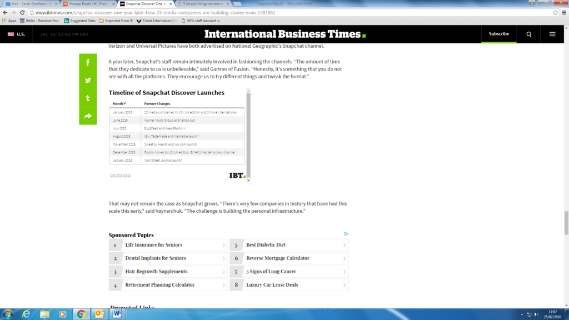The image size is (569, 320).
Task: Sort the timeline table by Month
Action: 119,104
